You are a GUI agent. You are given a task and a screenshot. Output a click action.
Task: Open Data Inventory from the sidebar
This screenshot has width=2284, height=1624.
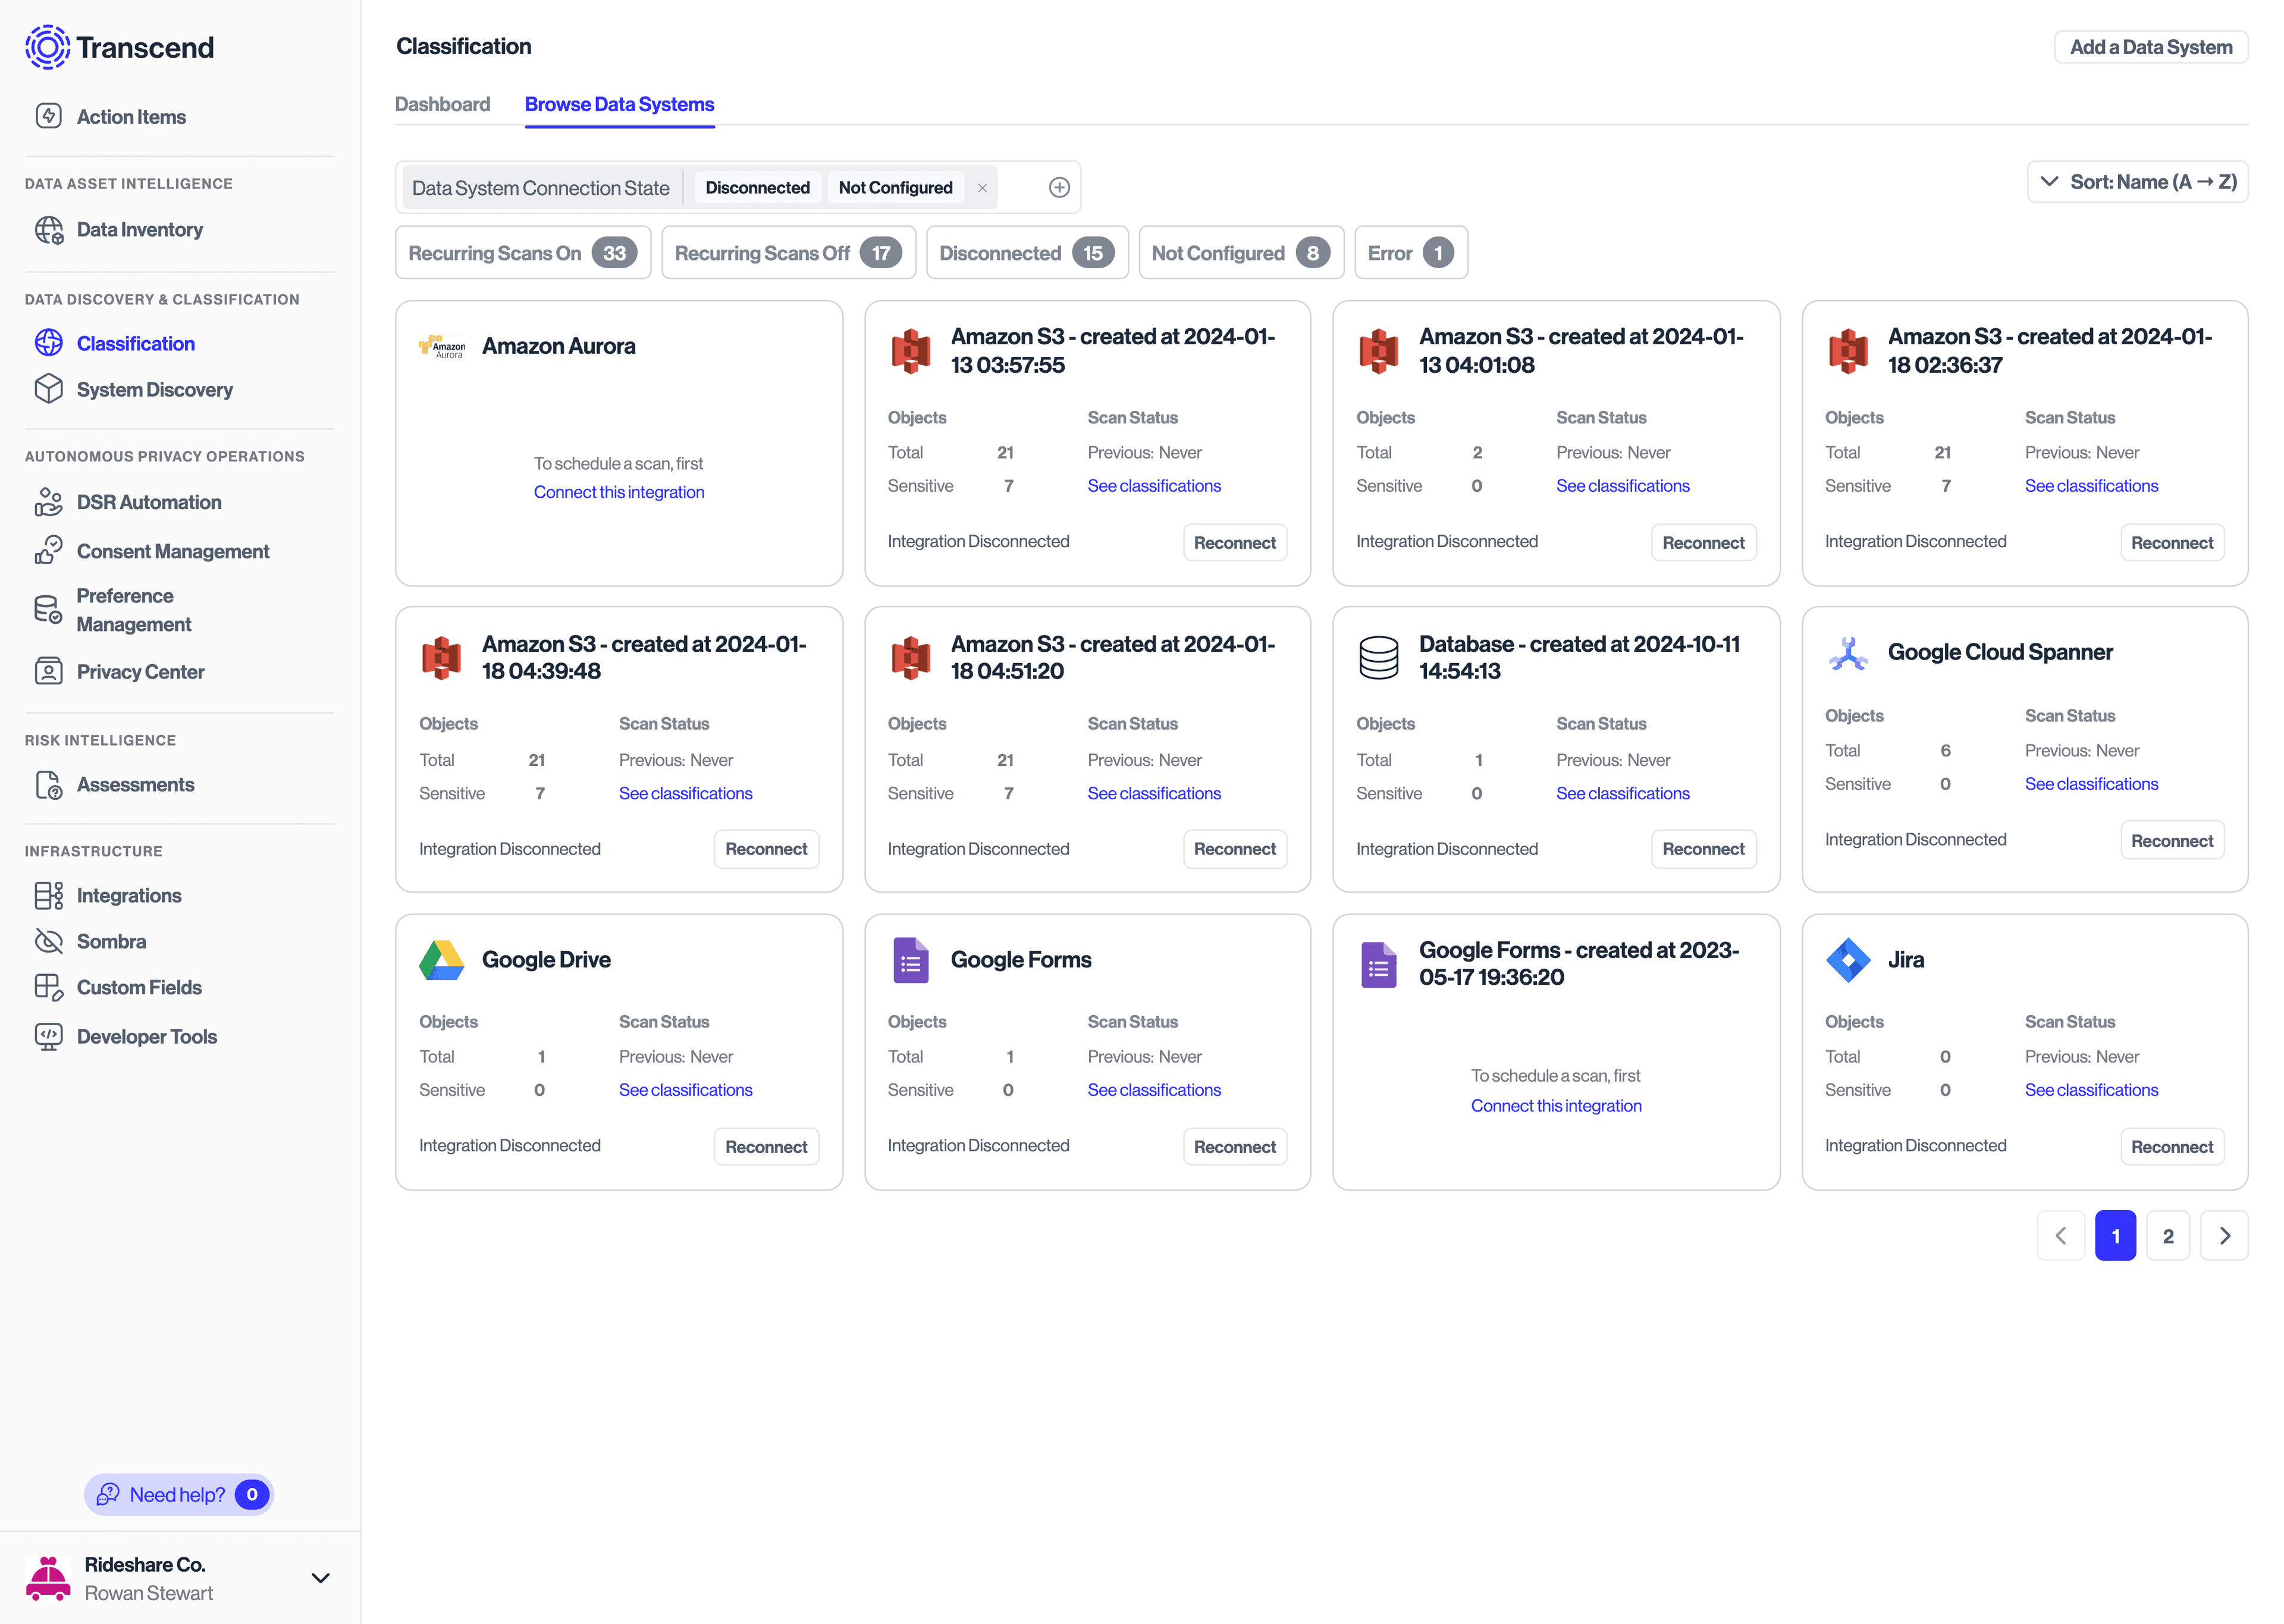coord(139,229)
